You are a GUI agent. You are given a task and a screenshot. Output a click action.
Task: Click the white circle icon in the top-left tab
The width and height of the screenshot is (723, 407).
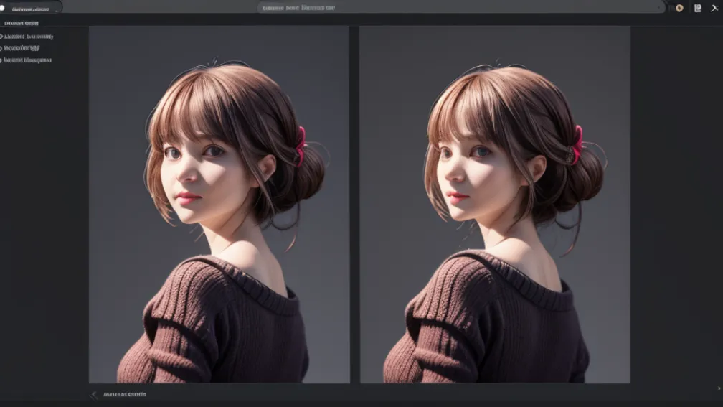coord(3,8)
